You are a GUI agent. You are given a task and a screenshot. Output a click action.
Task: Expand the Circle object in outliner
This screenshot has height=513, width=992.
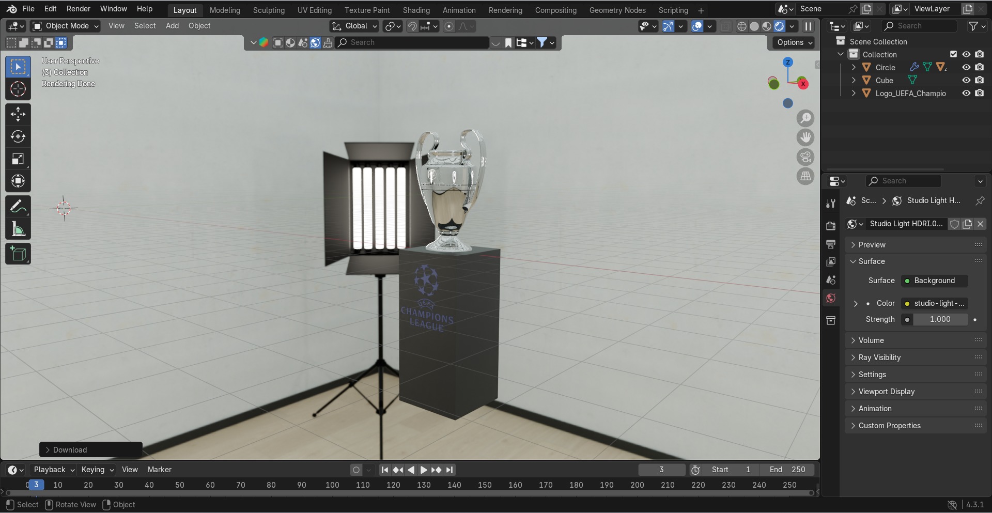(854, 67)
